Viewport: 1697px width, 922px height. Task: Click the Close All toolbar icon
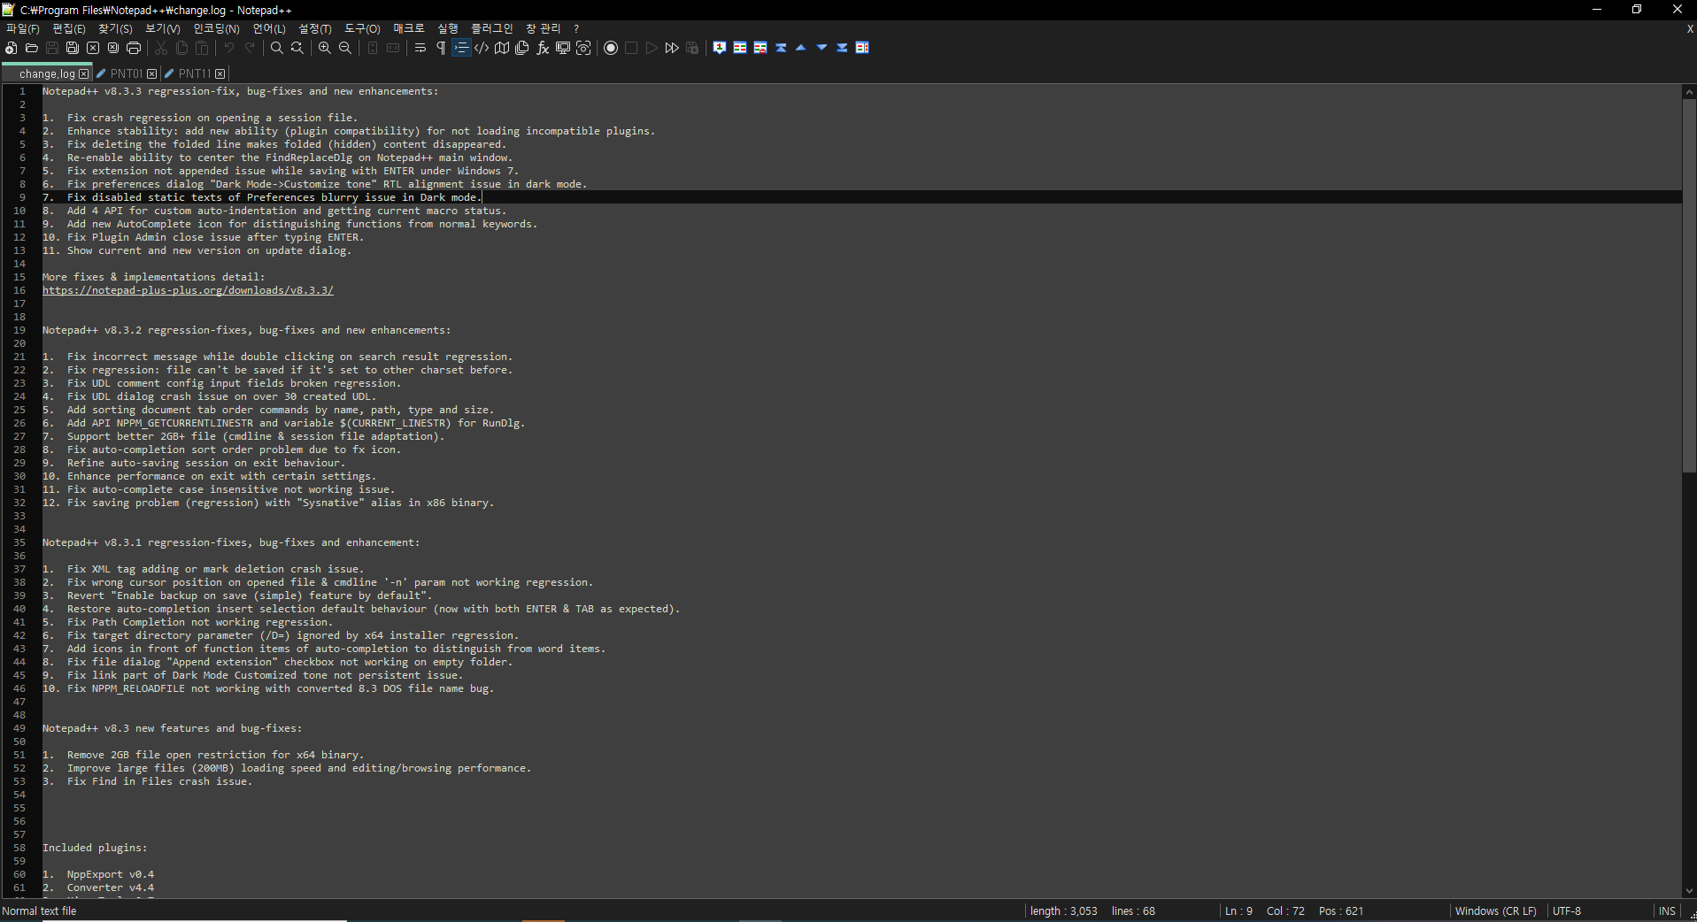pyautogui.click(x=113, y=48)
